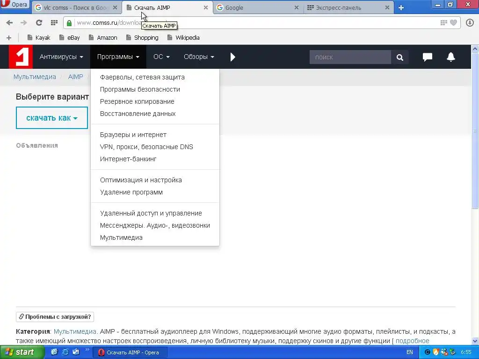Click the Проблемы с загрузкой? button
Screen dimensions: 479x359
(55, 317)
